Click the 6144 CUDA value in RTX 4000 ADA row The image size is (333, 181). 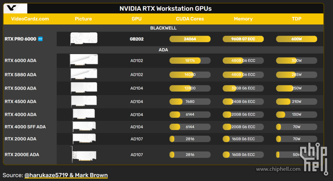[190, 114]
